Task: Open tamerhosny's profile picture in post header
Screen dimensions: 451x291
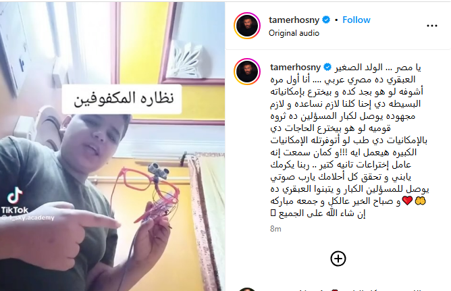Action: pyautogui.click(x=247, y=26)
